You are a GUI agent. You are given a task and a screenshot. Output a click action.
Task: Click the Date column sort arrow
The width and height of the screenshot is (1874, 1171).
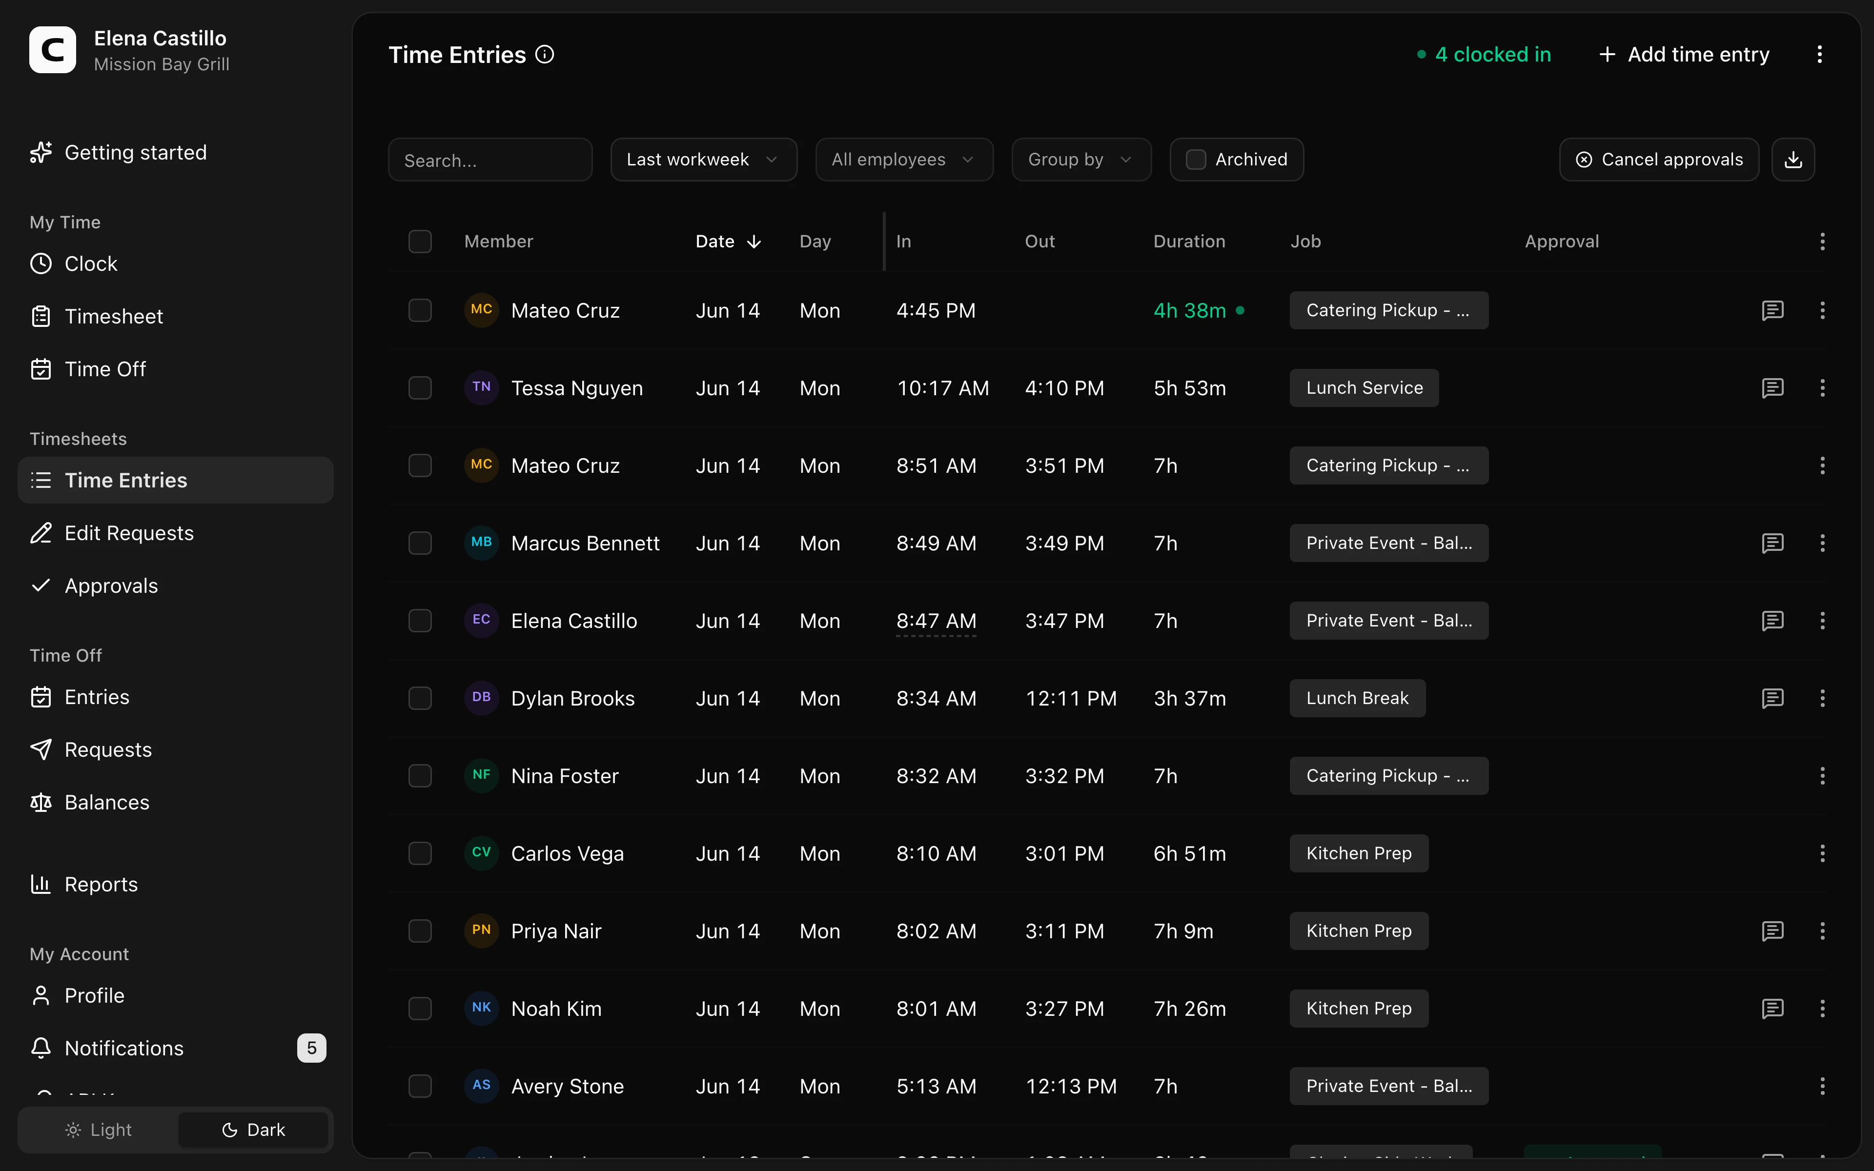click(754, 242)
